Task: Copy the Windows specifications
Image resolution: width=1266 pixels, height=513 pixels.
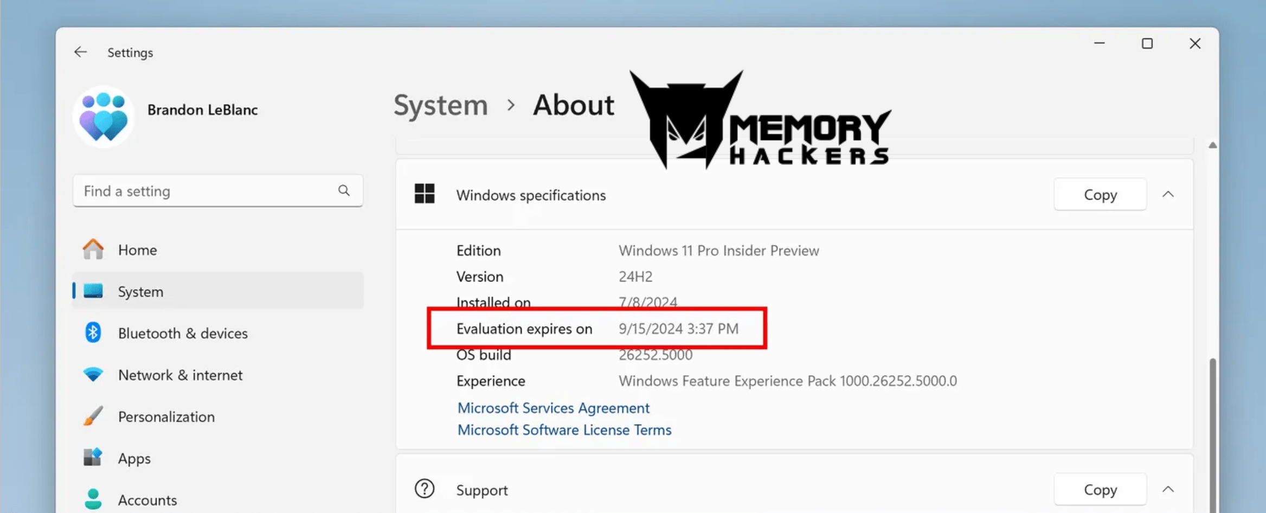Action: (x=1100, y=195)
